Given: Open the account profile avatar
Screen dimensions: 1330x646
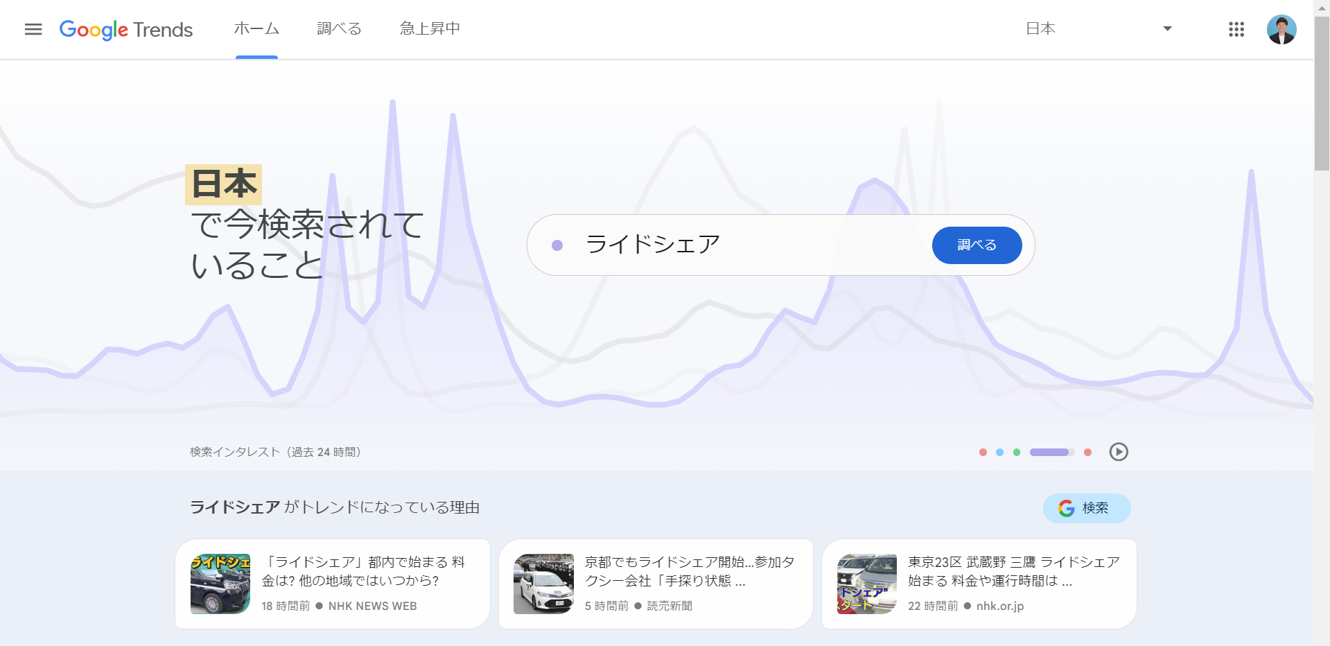Looking at the screenshot, I should pyautogui.click(x=1281, y=29).
